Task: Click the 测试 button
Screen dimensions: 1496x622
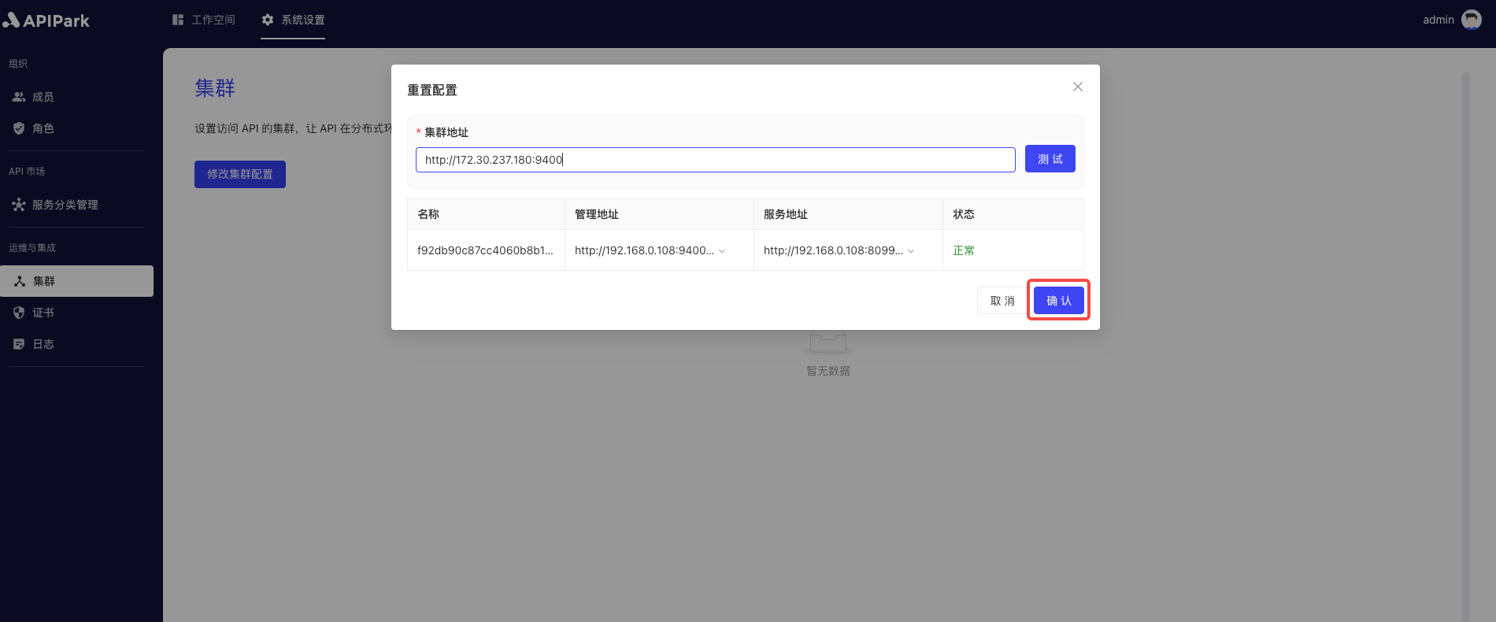Action: click(x=1050, y=159)
